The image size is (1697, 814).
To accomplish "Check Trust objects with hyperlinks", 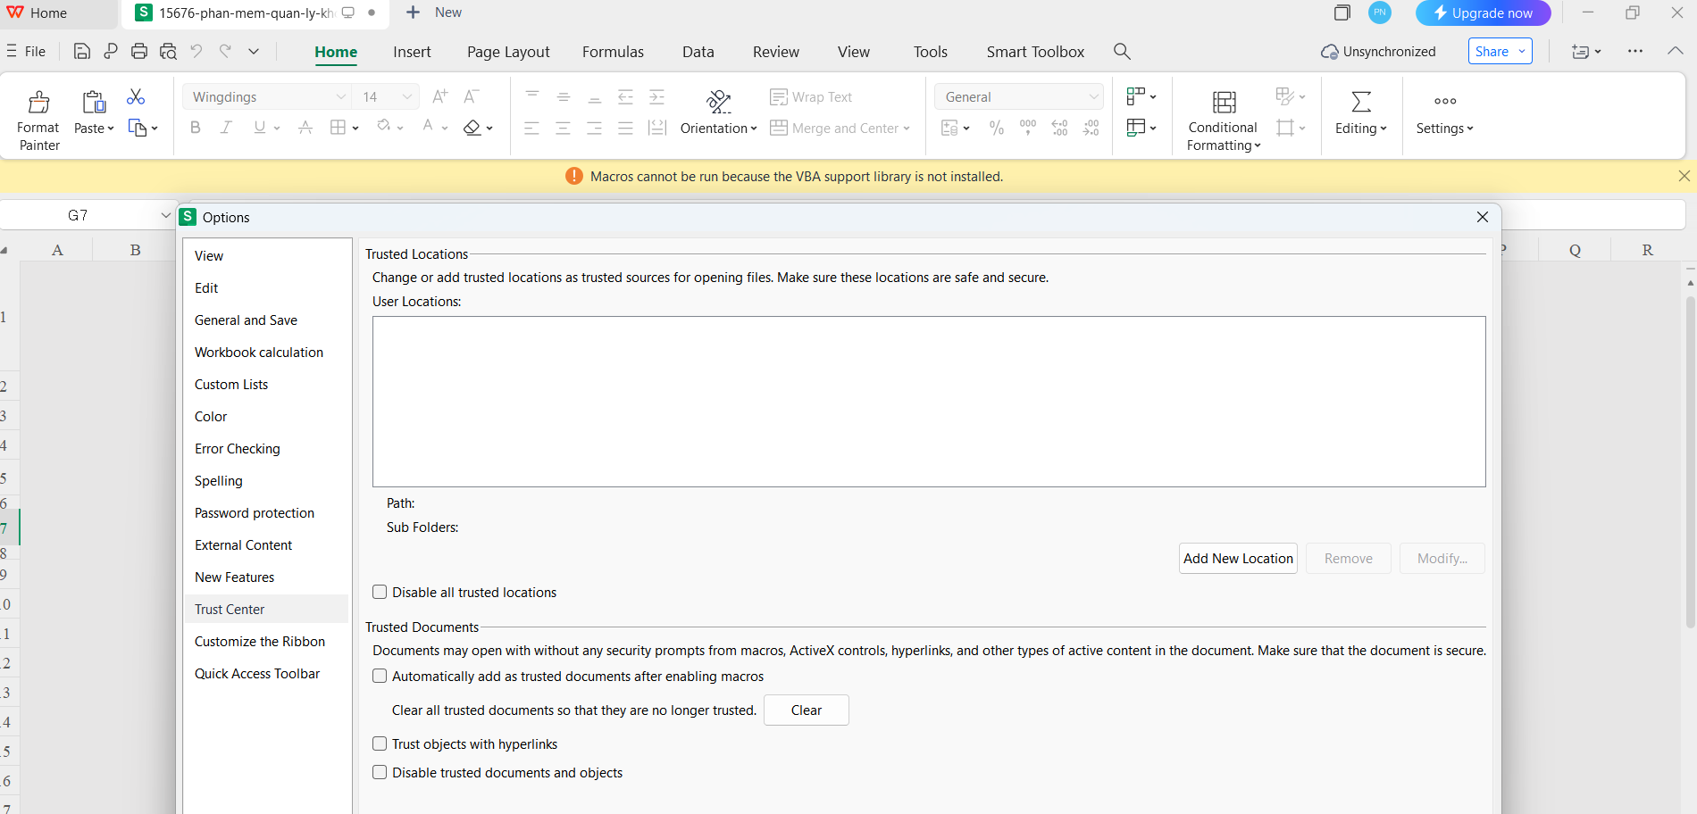I will 380,743.
